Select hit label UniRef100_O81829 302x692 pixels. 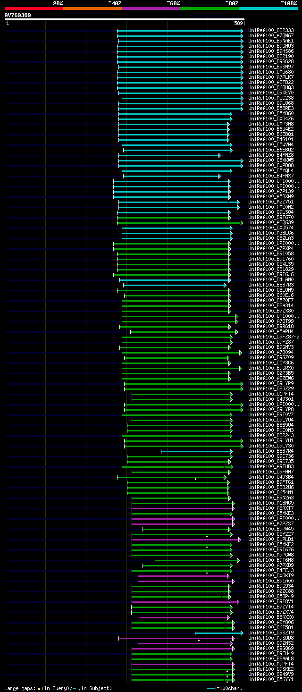(x=271, y=270)
